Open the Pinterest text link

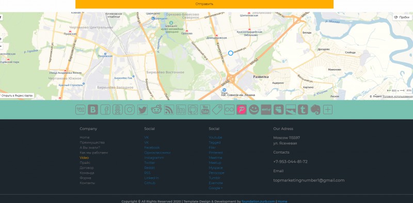point(216,153)
